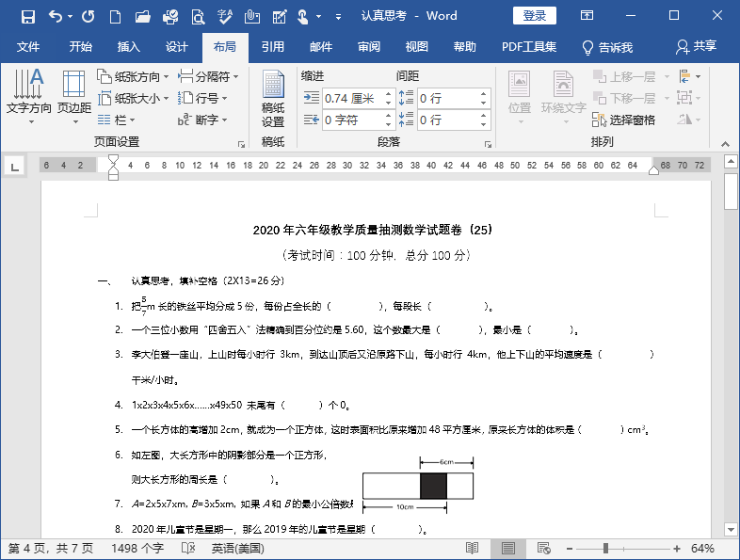
Task: Switch to read mode view
Action: click(x=473, y=548)
